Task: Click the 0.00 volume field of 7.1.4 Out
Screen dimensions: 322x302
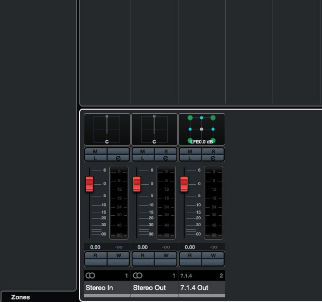Action: click(x=190, y=247)
